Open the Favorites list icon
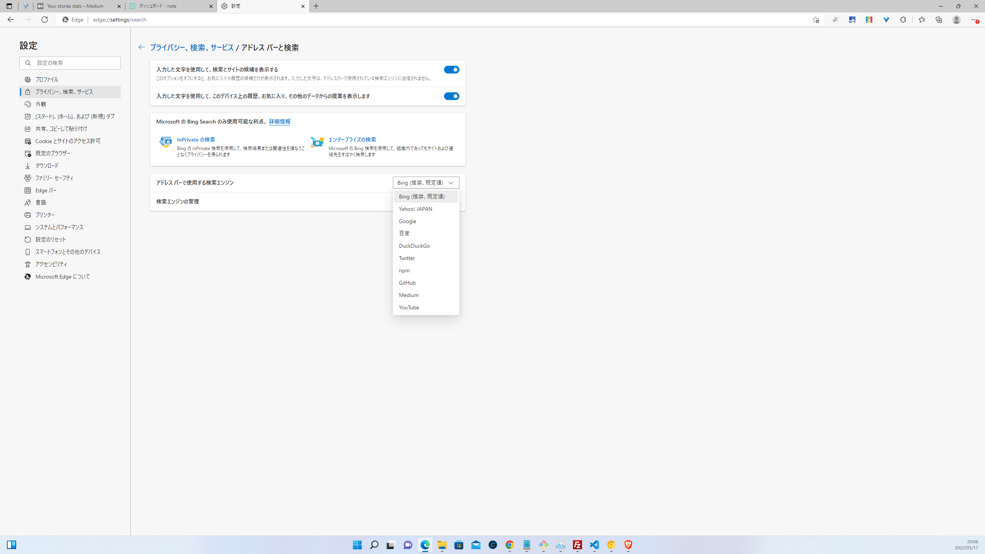Viewport: 985px width, 554px height. (922, 20)
